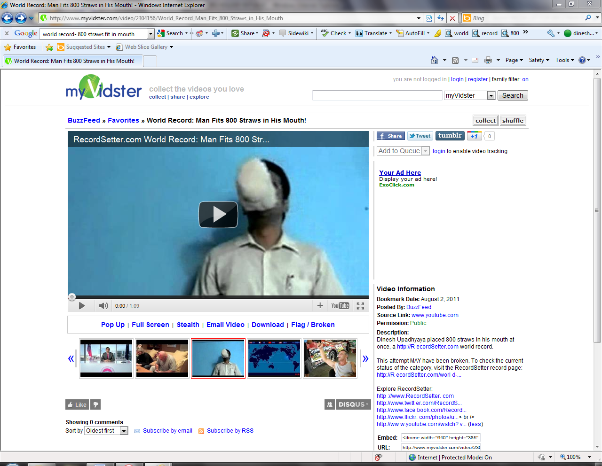Open compatibility view icon in address bar
The height and width of the screenshot is (466, 602).
click(x=429, y=18)
